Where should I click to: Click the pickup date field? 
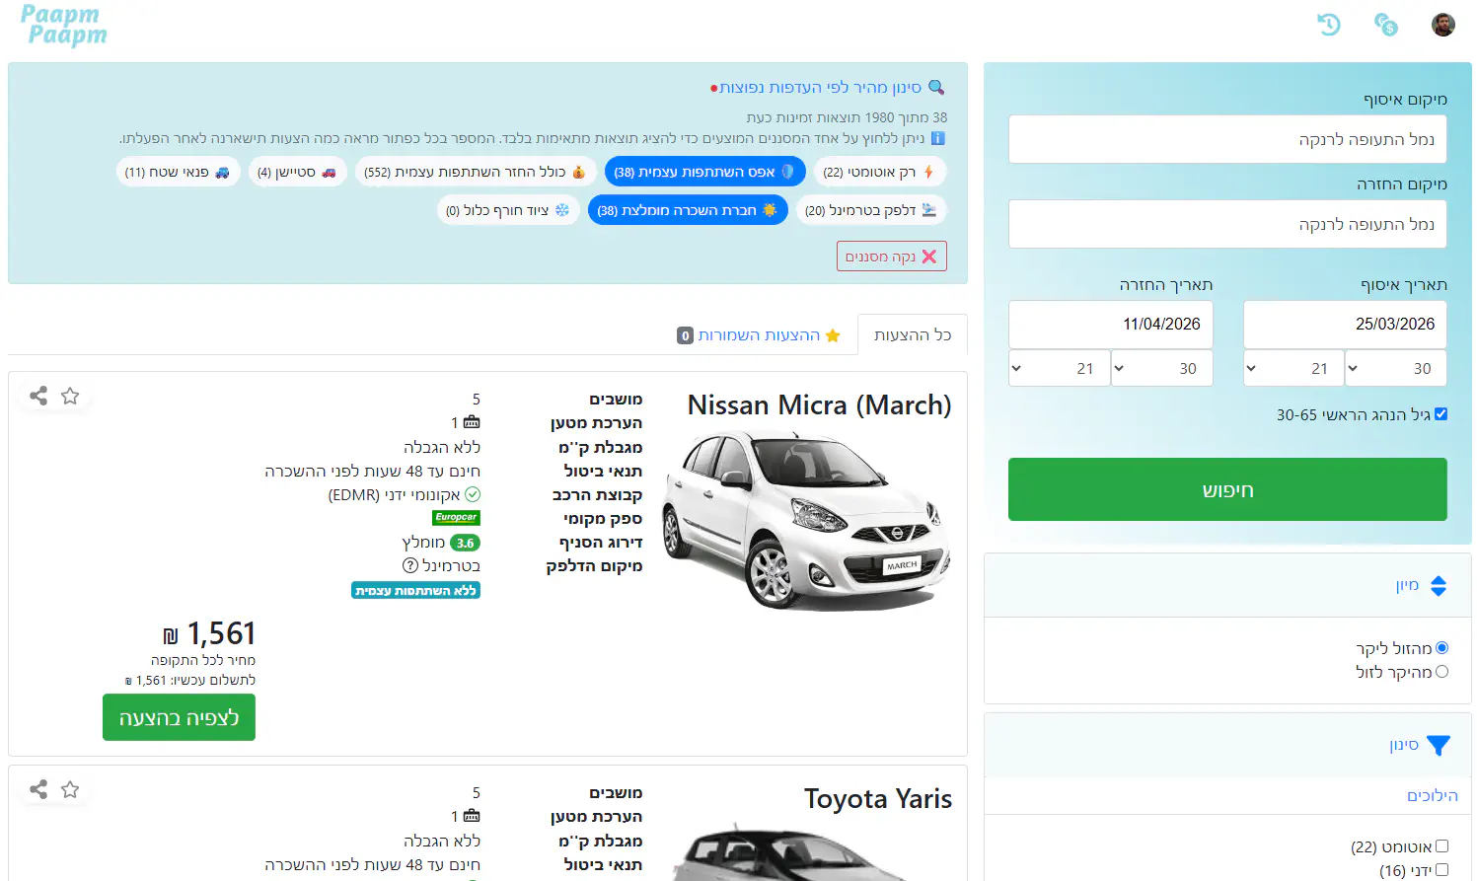point(1345,325)
